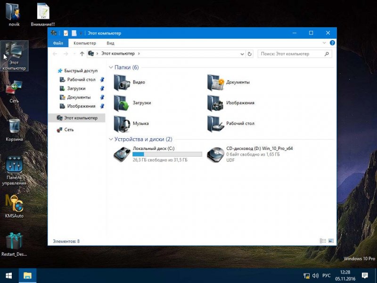Viewport: 377px width, 283px height.
Task: Select the Этот компьютер desktop icon
Action: pos(14,56)
